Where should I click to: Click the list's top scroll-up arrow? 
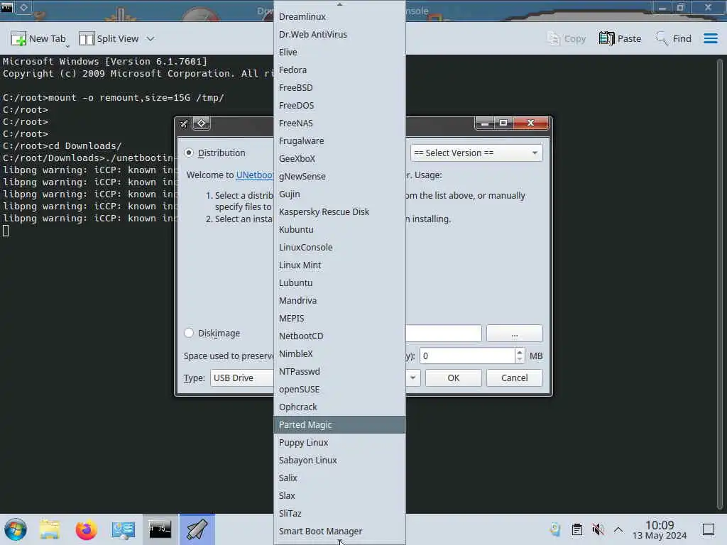(339, 4)
